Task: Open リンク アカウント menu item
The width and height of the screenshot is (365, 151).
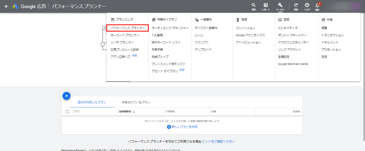Action: (x=290, y=50)
